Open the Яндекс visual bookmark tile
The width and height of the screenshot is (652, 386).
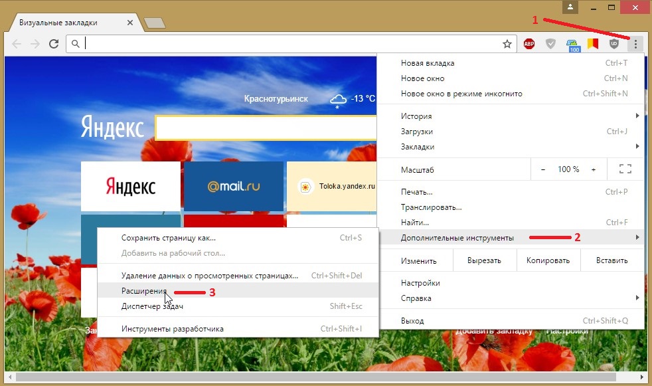point(131,186)
